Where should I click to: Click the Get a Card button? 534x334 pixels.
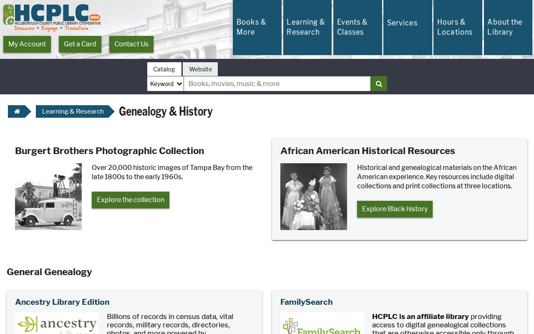coord(80,44)
